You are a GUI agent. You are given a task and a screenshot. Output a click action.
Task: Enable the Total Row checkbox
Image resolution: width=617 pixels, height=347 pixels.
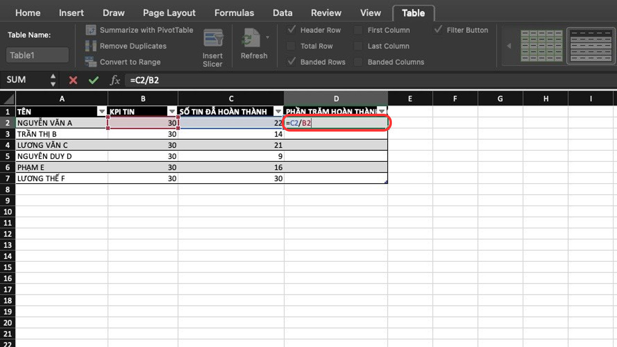pos(291,46)
